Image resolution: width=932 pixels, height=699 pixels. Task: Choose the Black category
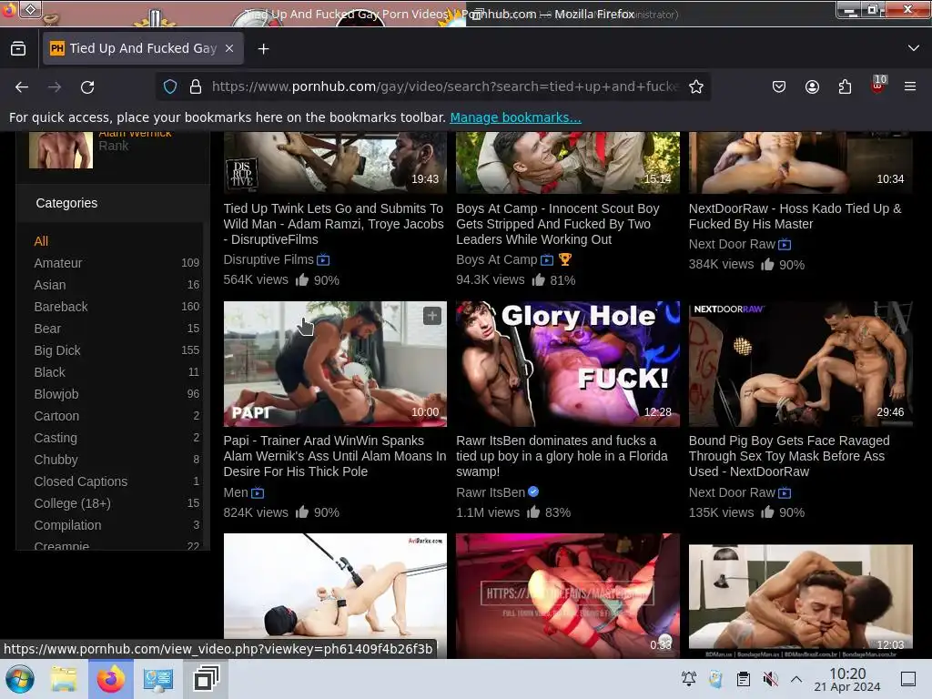click(x=50, y=372)
